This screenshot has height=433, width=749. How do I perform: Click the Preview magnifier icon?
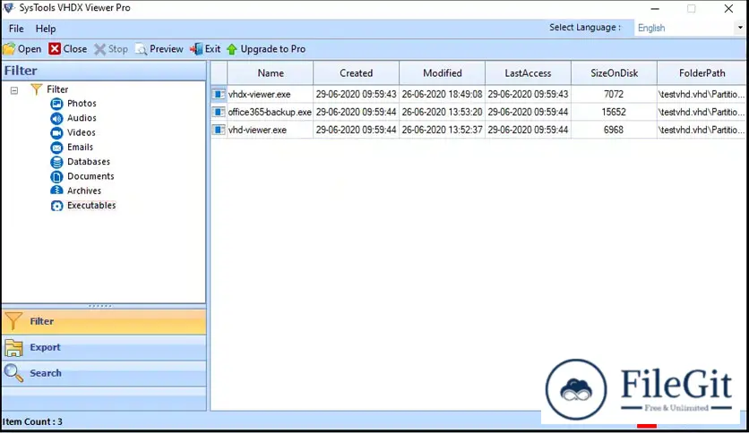click(x=141, y=49)
